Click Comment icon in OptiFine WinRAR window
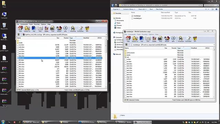Image resolution: width=220 pixels, height=124 pixels. pyautogui.click(x=80, y=29)
